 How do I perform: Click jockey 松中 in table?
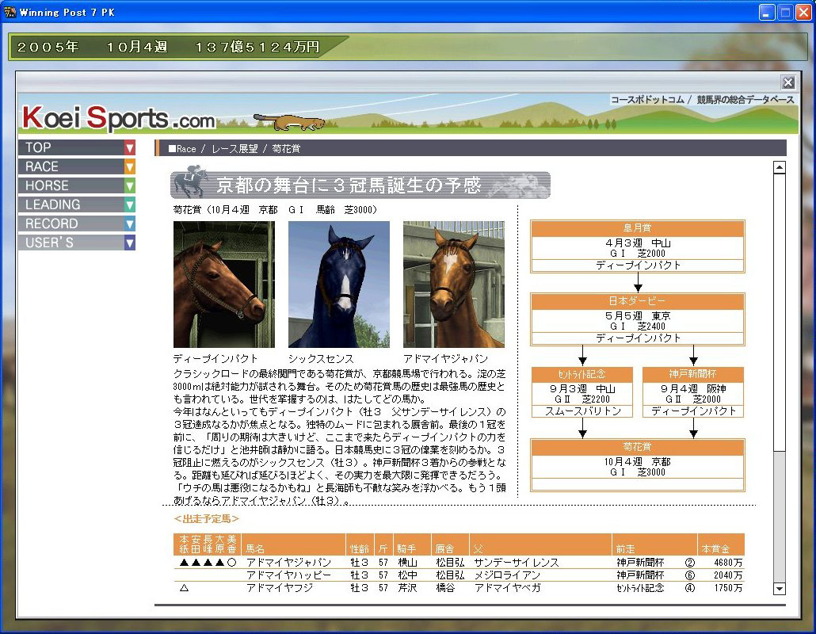point(407,575)
